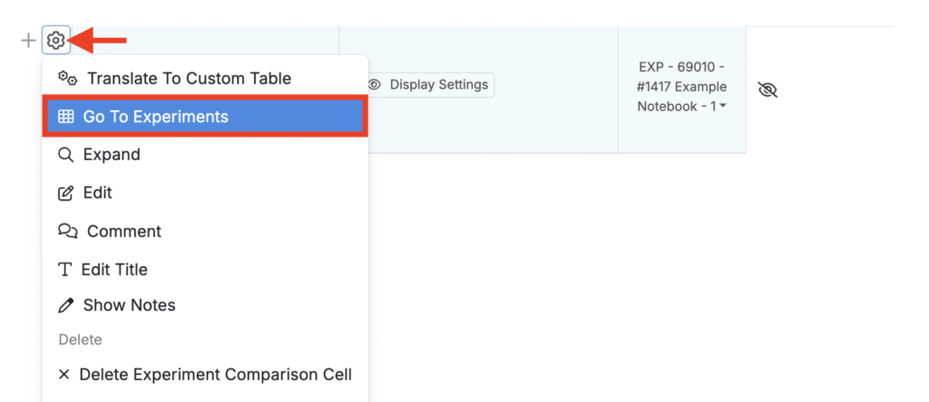This screenshot has width=929, height=402.
Task: Click the plus add-cell icon
Action: point(28,41)
